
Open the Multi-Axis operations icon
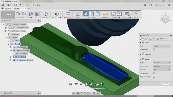click(x=56, y=14)
